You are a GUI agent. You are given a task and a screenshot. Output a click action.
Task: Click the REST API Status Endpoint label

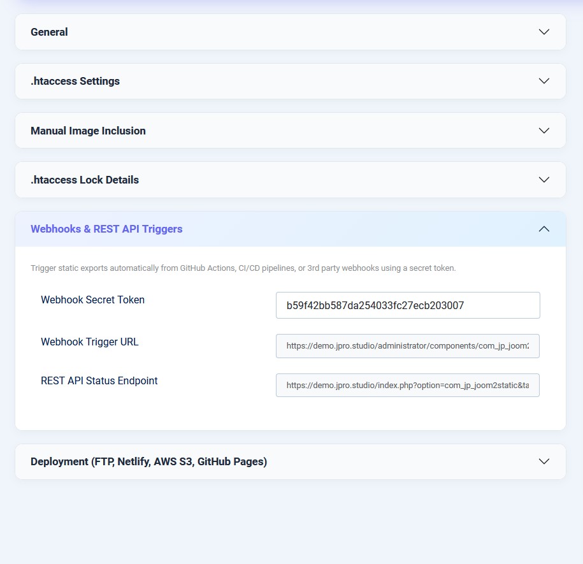pos(99,380)
